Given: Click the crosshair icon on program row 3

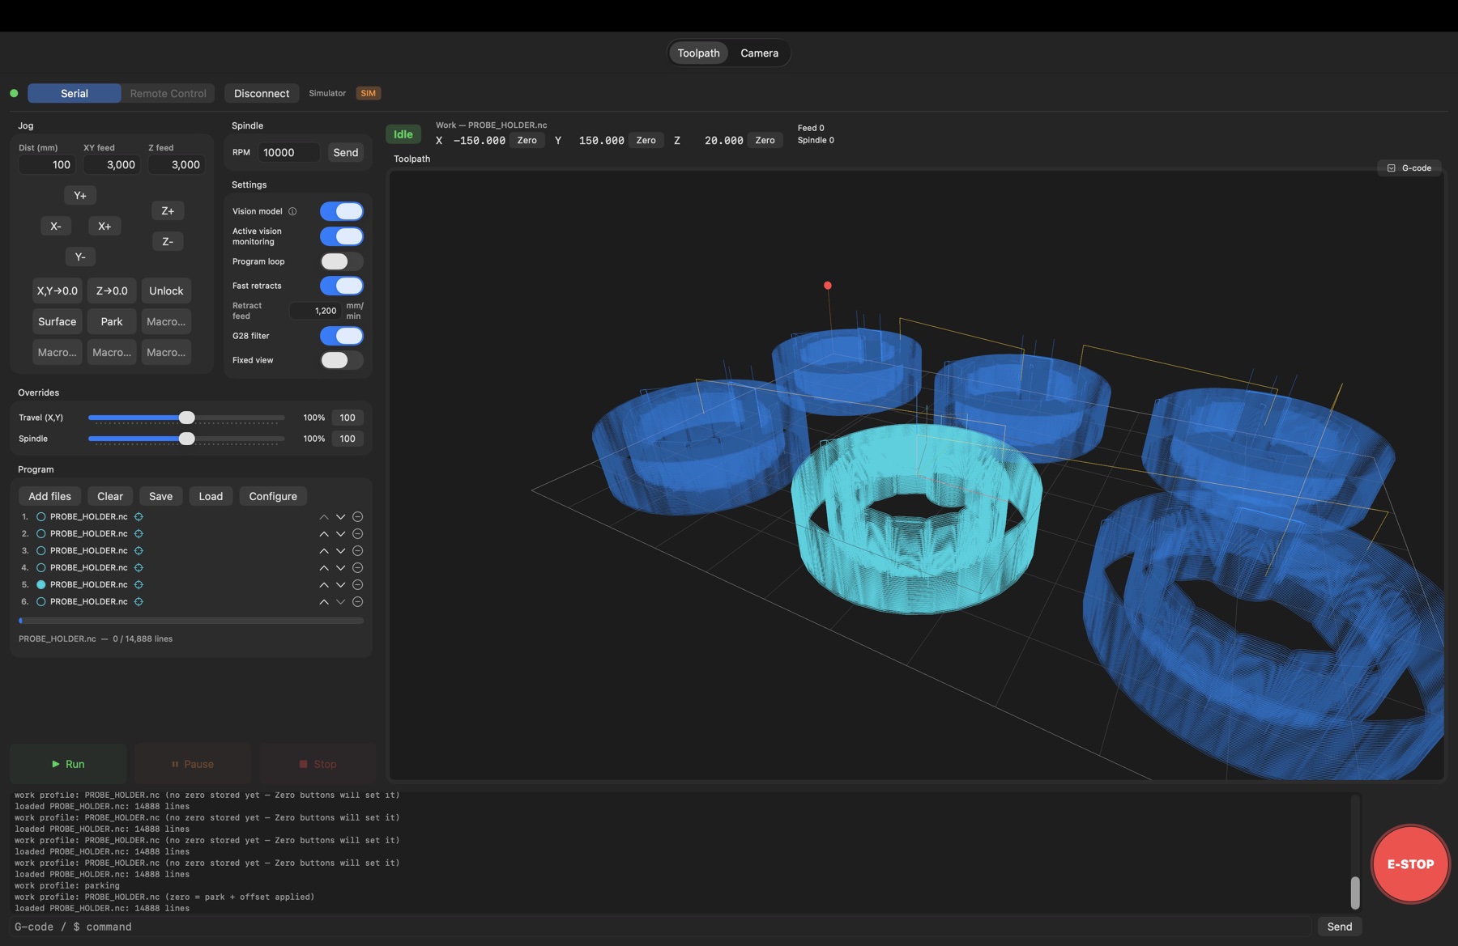Looking at the screenshot, I should click(139, 550).
